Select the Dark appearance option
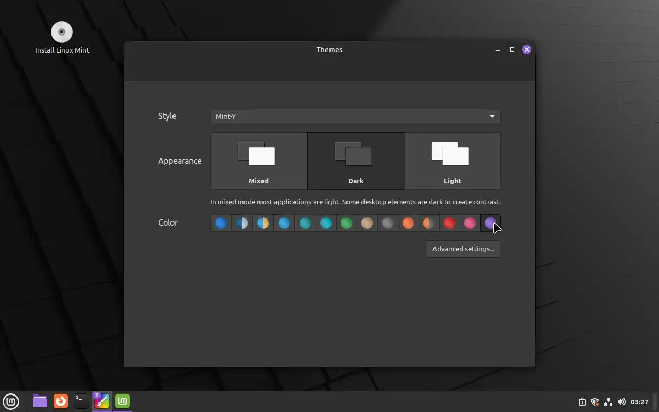 (x=356, y=161)
